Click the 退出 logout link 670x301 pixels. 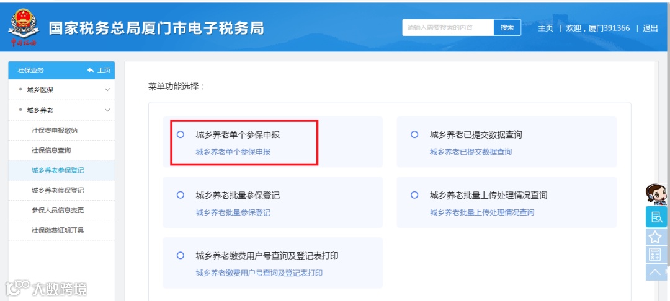point(650,28)
